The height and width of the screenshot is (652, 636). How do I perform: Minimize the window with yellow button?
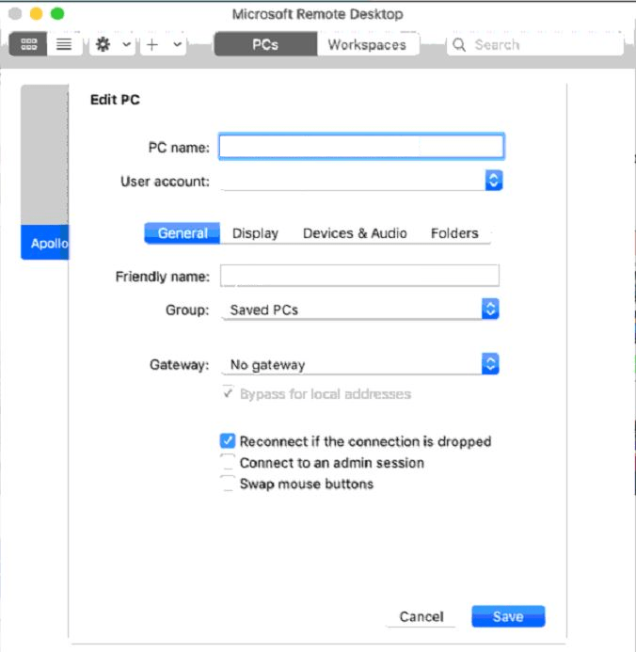coord(36,14)
